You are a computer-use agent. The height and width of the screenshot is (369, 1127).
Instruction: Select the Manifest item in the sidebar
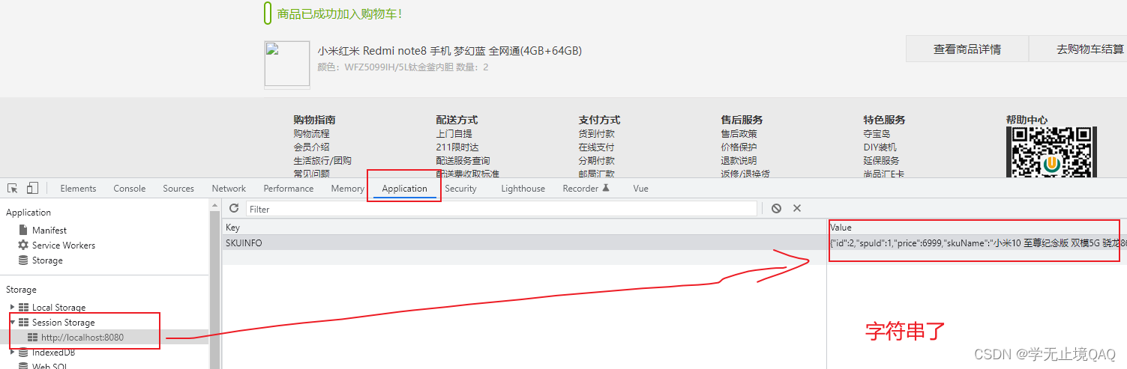click(49, 230)
